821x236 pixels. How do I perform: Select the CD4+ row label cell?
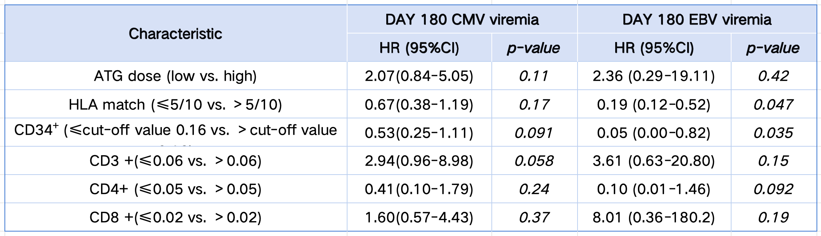(175, 189)
